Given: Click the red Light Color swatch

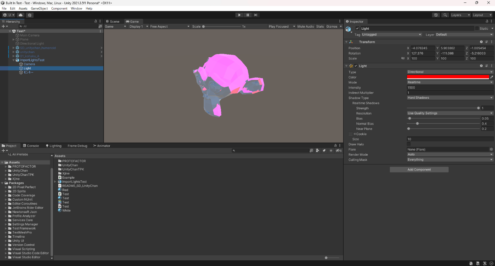Looking at the screenshot, I should point(448,77).
